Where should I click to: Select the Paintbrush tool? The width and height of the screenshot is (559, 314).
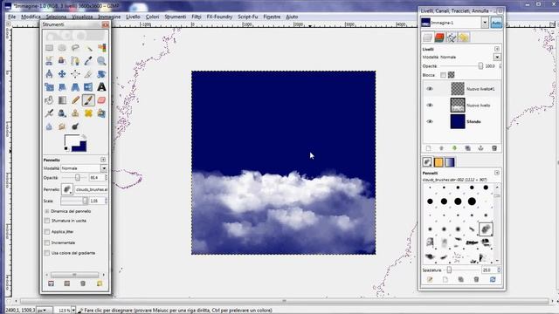coord(88,100)
